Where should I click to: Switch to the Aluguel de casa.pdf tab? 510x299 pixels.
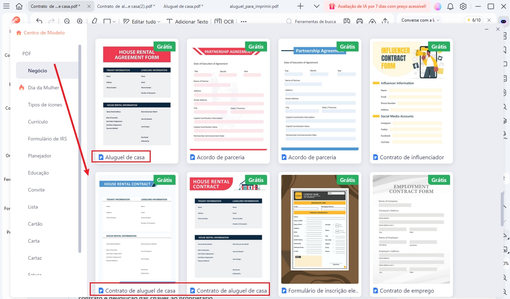point(183,6)
